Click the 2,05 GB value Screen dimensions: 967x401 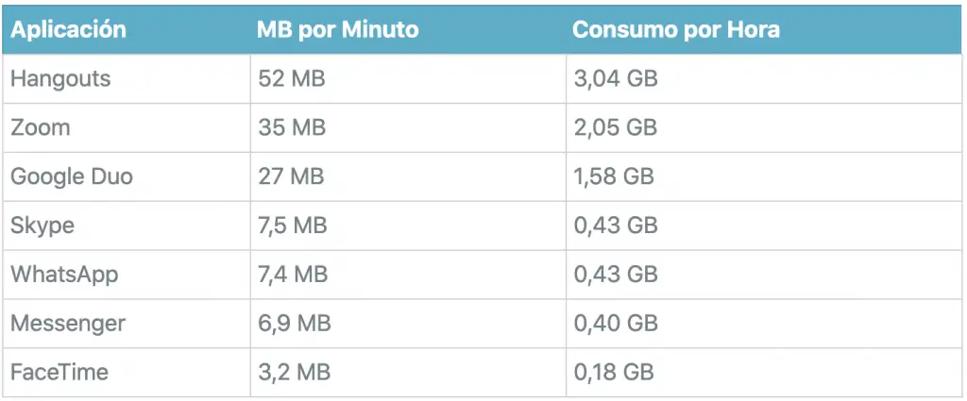point(616,127)
